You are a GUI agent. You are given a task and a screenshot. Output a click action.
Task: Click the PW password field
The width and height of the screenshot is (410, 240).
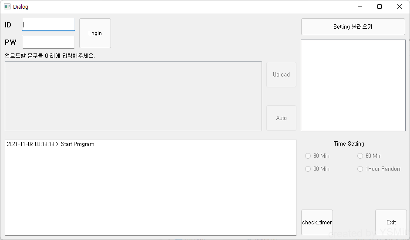coord(48,42)
